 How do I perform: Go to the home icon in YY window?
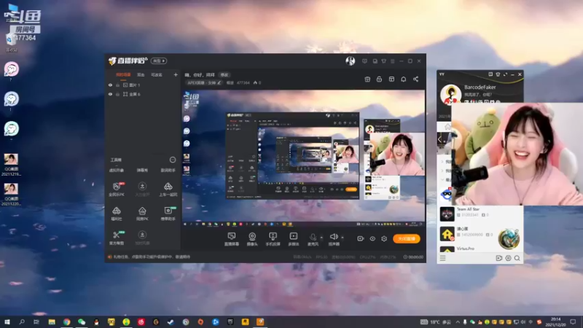447,127
